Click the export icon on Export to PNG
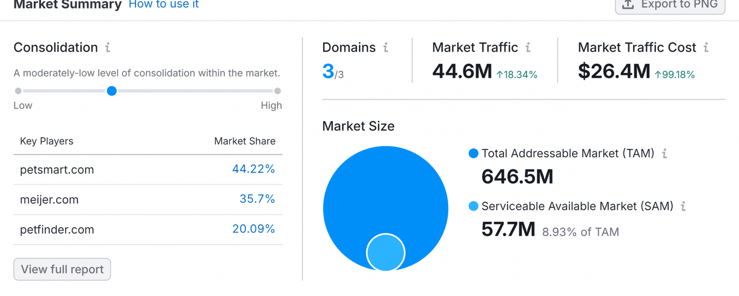The width and height of the screenshot is (739, 296). (628, 5)
